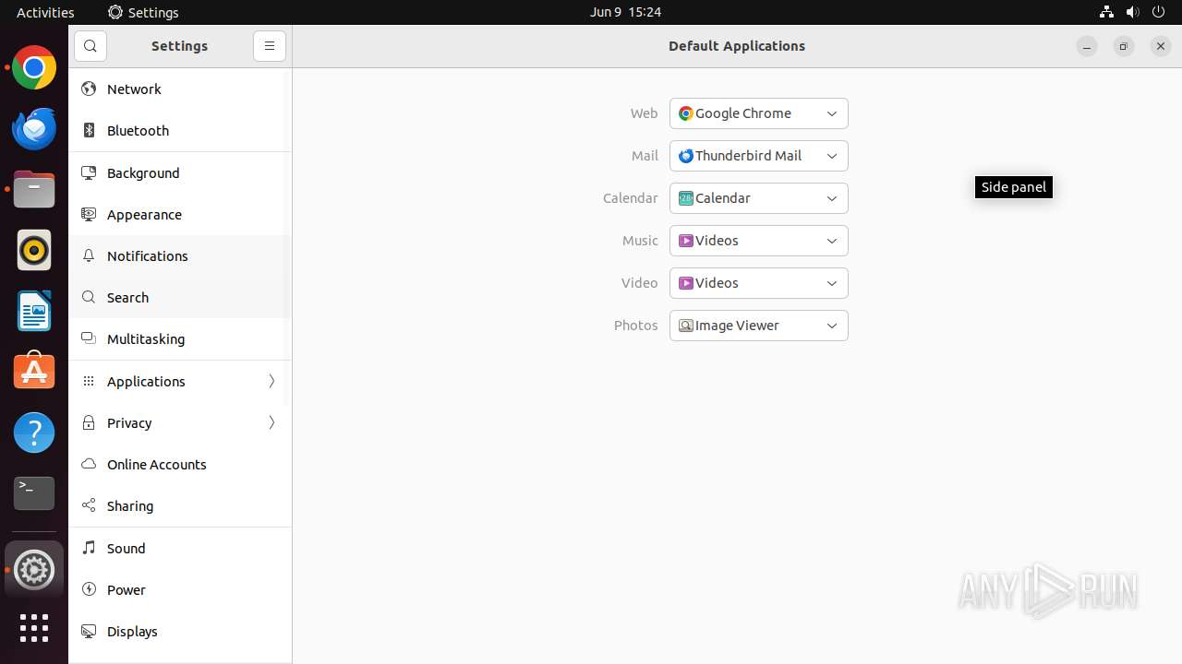Viewport: 1182px width, 664px height.
Task: Open the Settings hamburger menu
Action: [270, 46]
